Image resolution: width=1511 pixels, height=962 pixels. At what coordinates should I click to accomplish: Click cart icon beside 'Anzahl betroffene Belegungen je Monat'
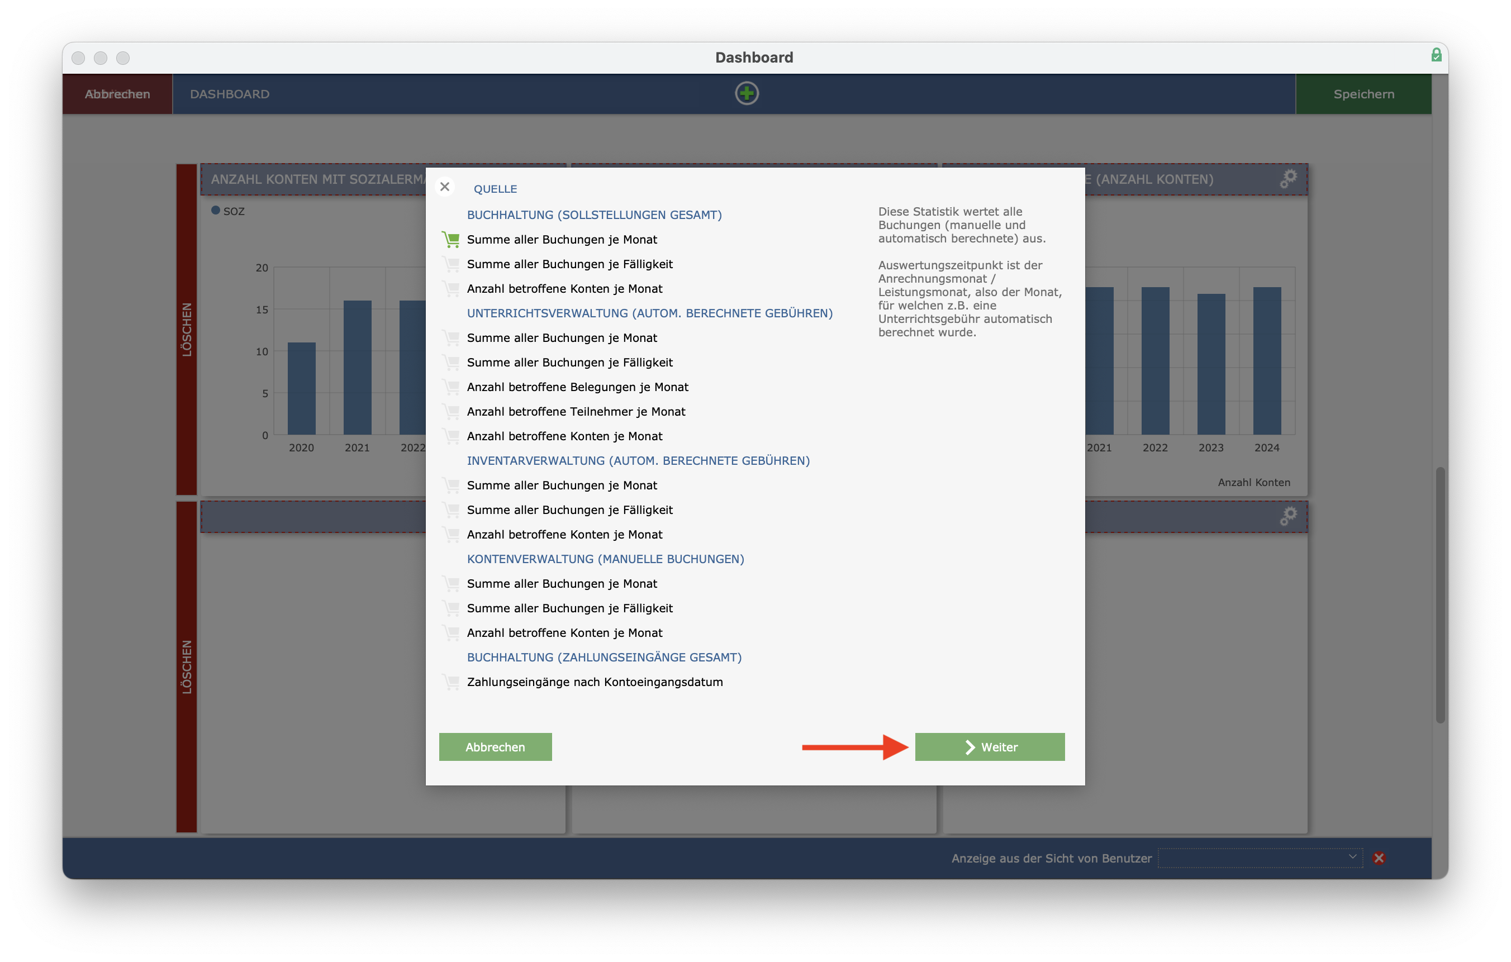tap(450, 387)
